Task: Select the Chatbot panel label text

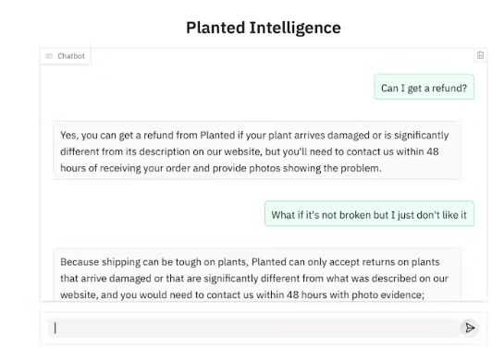Action: [x=71, y=56]
